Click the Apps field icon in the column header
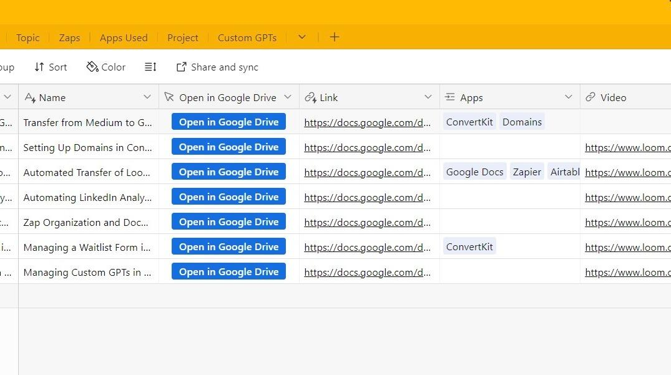This screenshot has width=671, height=375. (x=450, y=97)
